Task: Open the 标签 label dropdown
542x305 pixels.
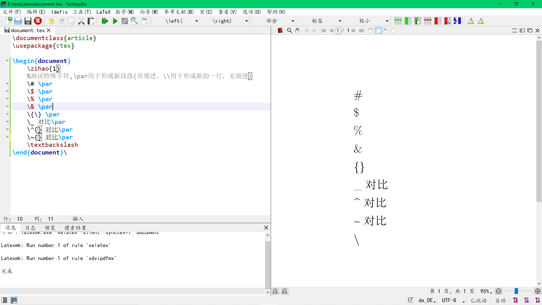Action: (x=340, y=21)
